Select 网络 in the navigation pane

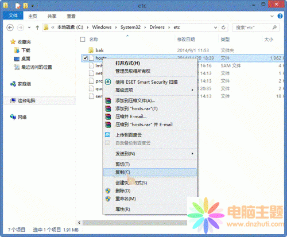tap(22, 117)
